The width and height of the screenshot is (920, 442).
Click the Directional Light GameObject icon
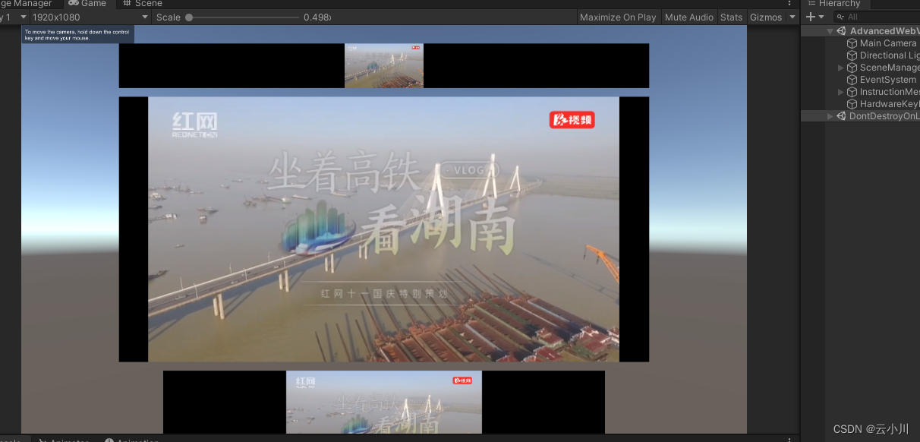point(851,55)
